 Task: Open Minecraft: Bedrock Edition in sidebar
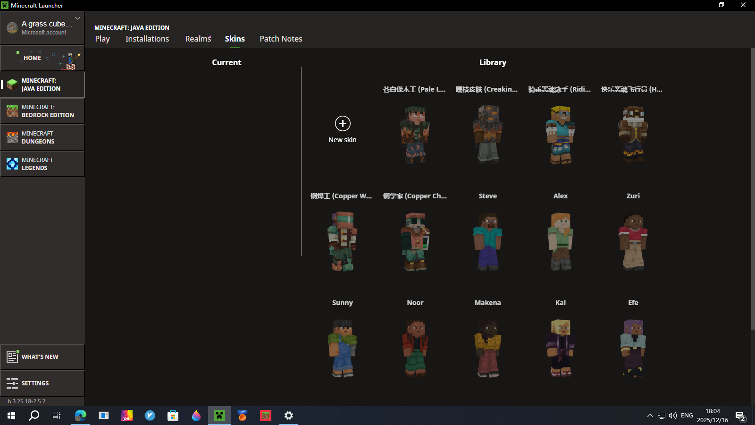tap(42, 111)
